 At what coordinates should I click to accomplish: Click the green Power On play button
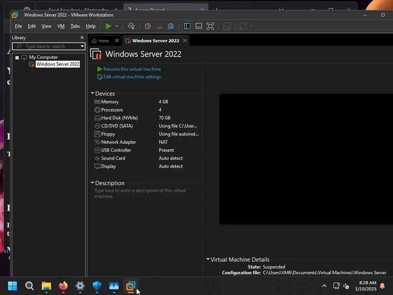pyautogui.click(x=109, y=26)
